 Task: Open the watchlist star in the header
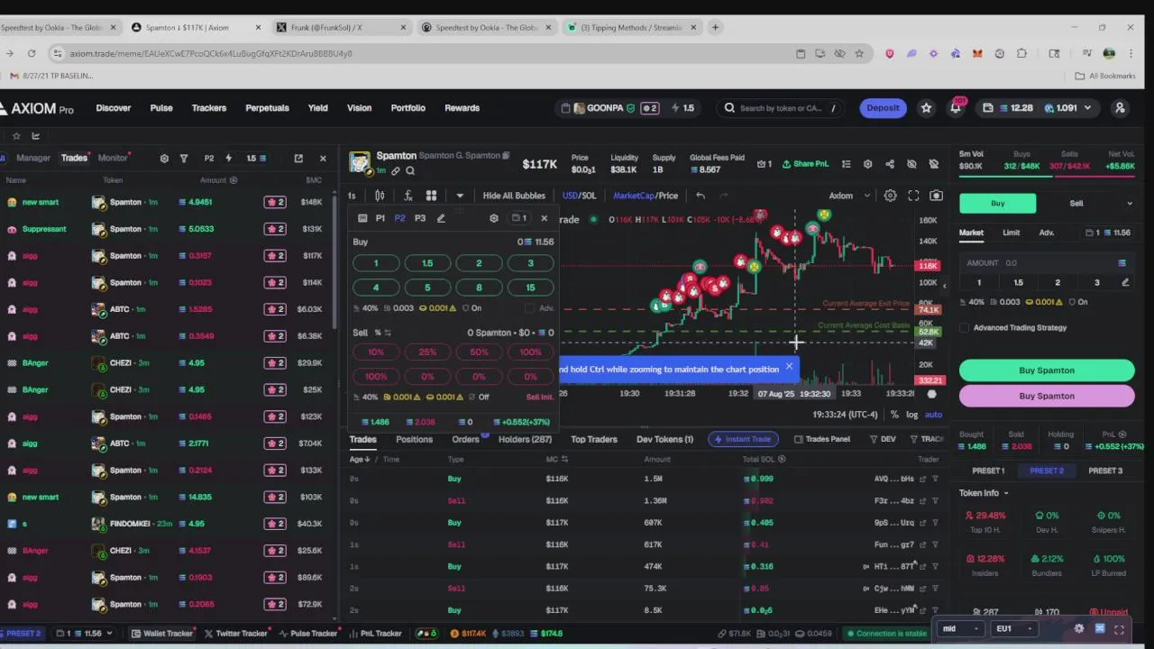tap(926, 108)
